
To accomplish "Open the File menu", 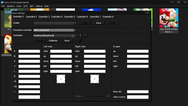I will 3,6.
